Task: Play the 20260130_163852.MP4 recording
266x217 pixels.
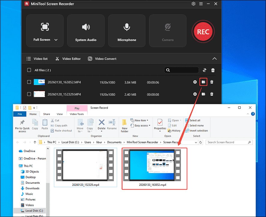Action: tap(195, 82)
